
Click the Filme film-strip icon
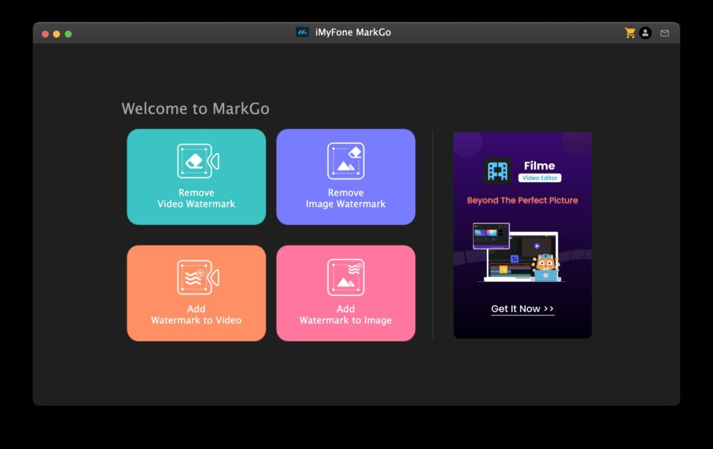coord(497,171)
